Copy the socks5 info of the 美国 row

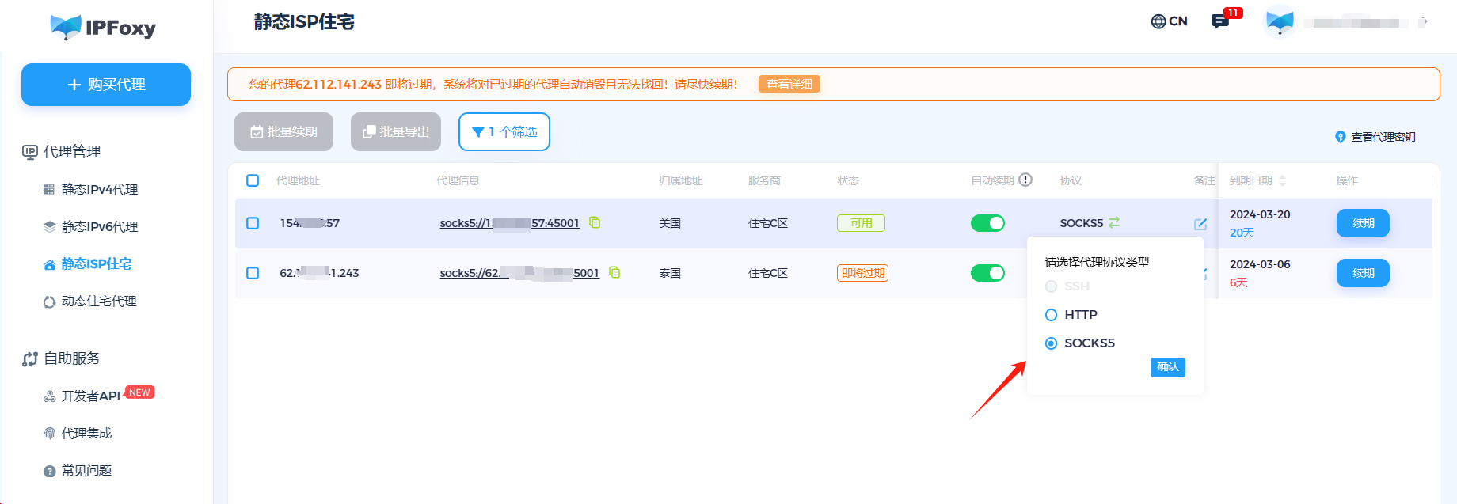[x=595, y=223]
